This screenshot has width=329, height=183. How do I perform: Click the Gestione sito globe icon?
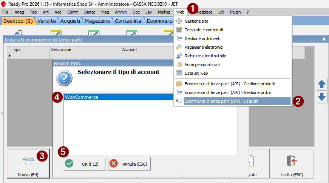coord(179,21)
